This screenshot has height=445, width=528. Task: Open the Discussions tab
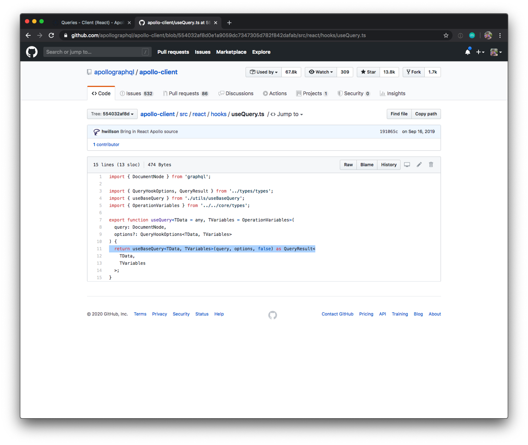pyautogui.click(x=236, y=93)
